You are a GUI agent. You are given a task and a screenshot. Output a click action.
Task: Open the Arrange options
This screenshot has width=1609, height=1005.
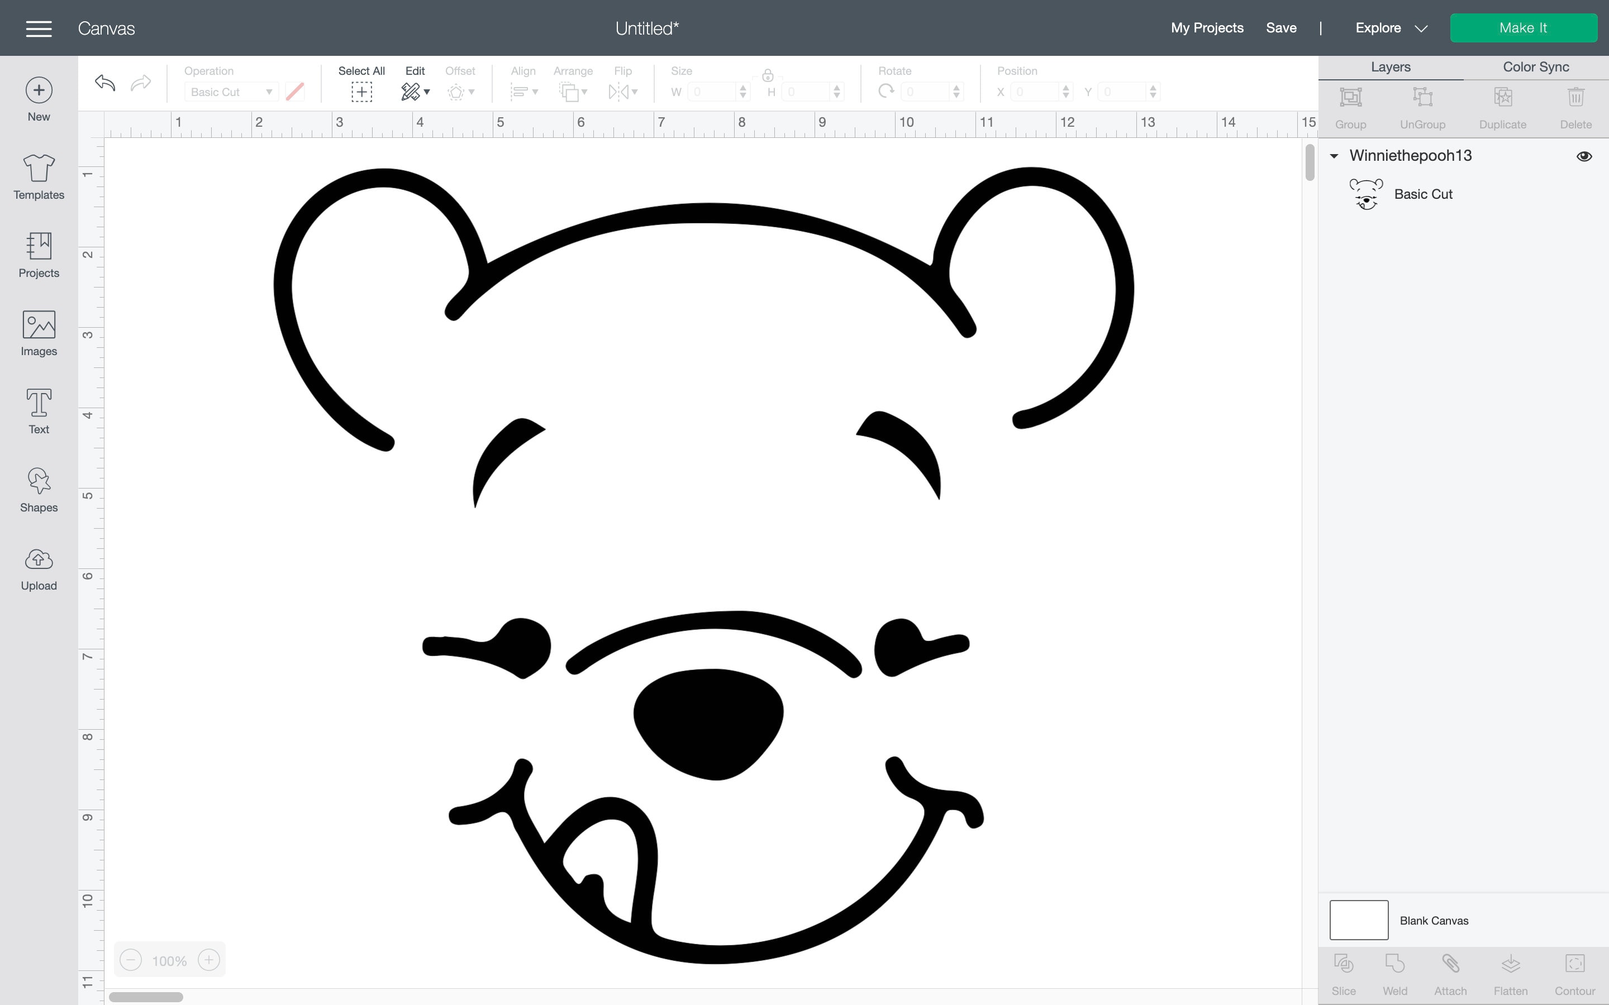click(573, 92)
